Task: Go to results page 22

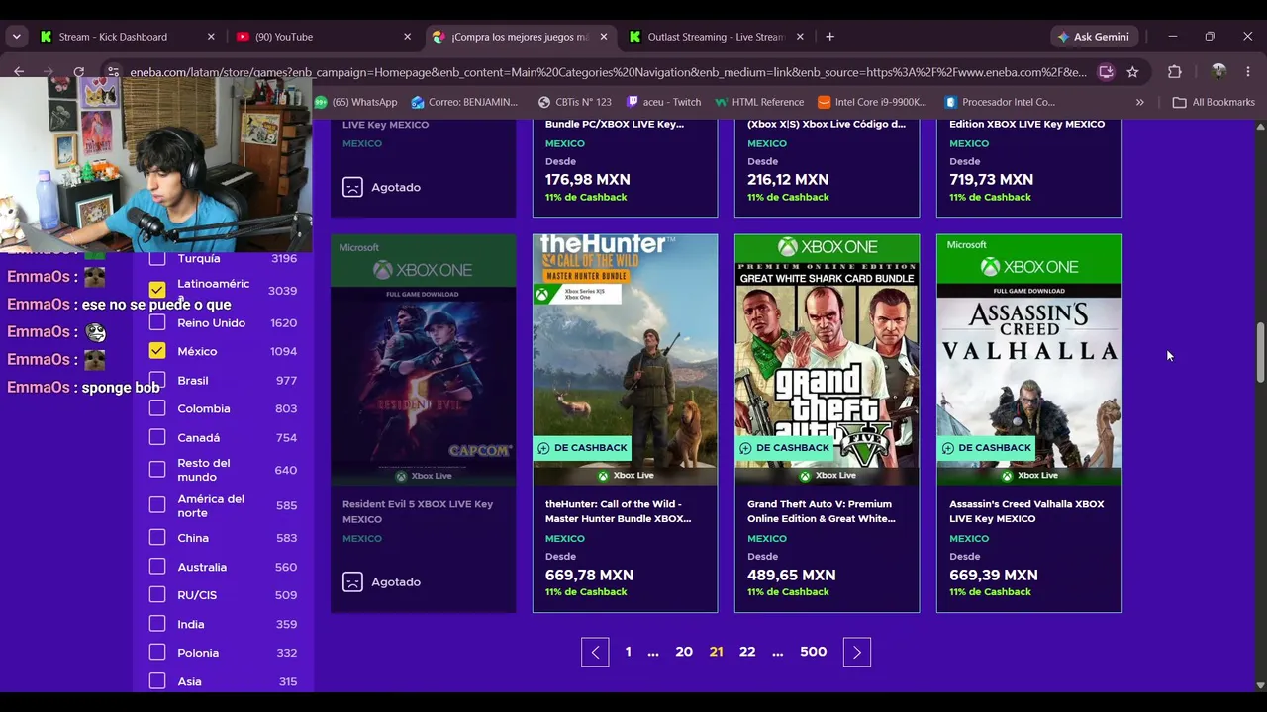Action: click(x=747, y=652)
